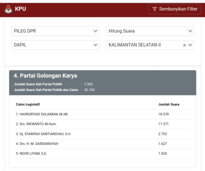This screenshot has height=171, width=205.
Task: Click the KPU logo emblem
Action: click(8, 9)
